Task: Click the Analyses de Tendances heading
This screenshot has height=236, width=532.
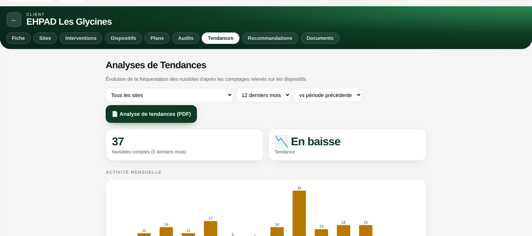Action: tap(156, 65)
